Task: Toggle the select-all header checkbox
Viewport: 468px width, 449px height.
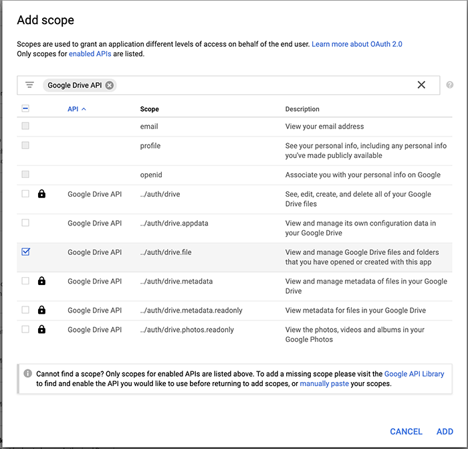Action: [25, 108]
